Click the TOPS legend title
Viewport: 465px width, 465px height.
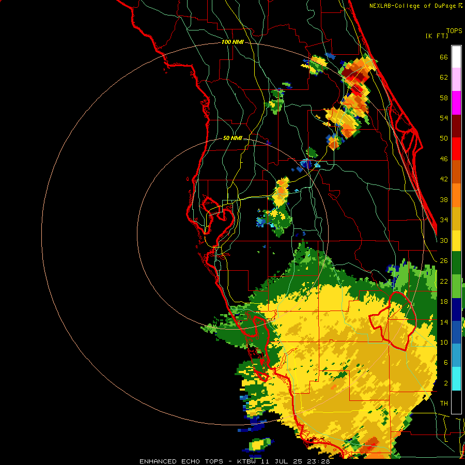pyautogui.click(x=454, y=31)
